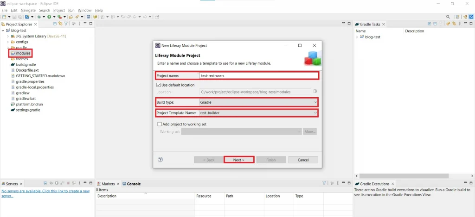
Task: Select the Gradle Executions tab
Action: click(374, 184)
